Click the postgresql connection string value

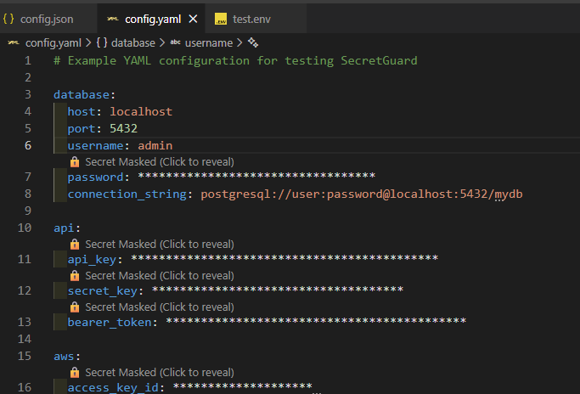click(362, 194)
